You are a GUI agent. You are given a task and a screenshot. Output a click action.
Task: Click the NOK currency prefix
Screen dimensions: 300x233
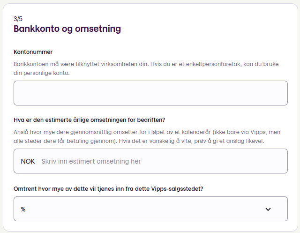point(28,161)
